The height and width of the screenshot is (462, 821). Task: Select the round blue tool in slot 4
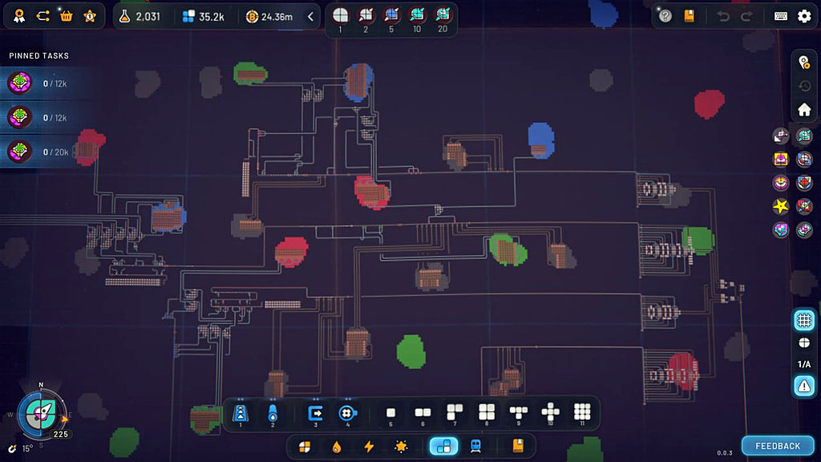[x=347, y=413]
